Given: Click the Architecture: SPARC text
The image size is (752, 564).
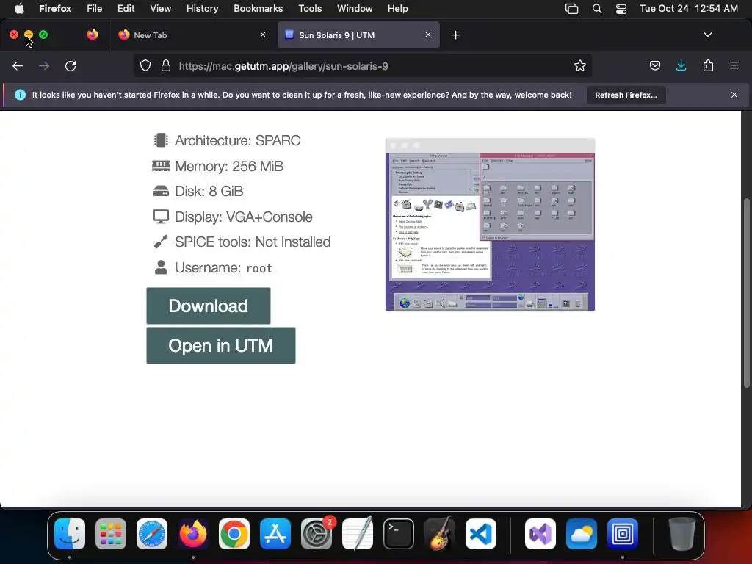Looking at the screenshot, I should 237,140.
